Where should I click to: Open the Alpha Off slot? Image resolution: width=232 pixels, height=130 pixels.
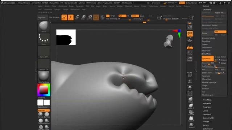coord(43,52)
